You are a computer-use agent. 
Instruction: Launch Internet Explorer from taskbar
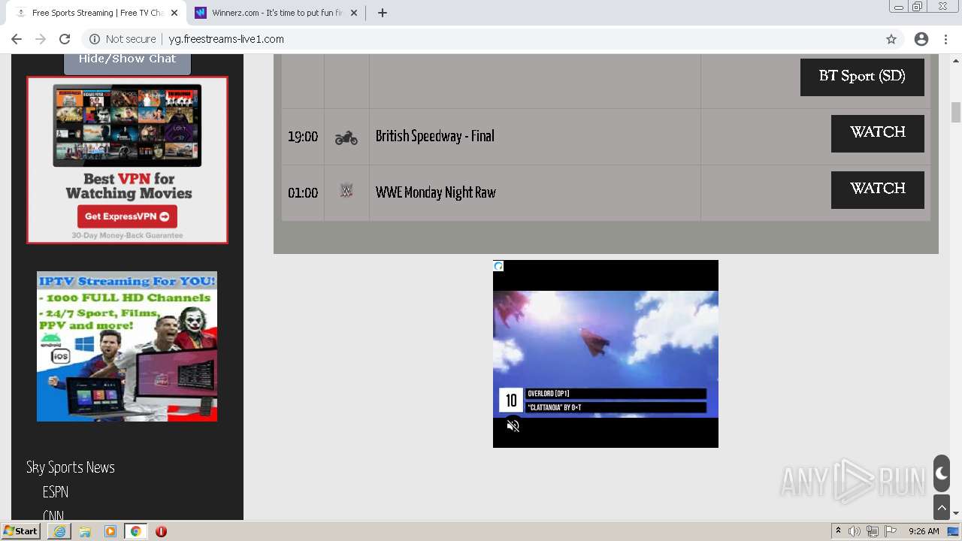click(x=59, y=531)
